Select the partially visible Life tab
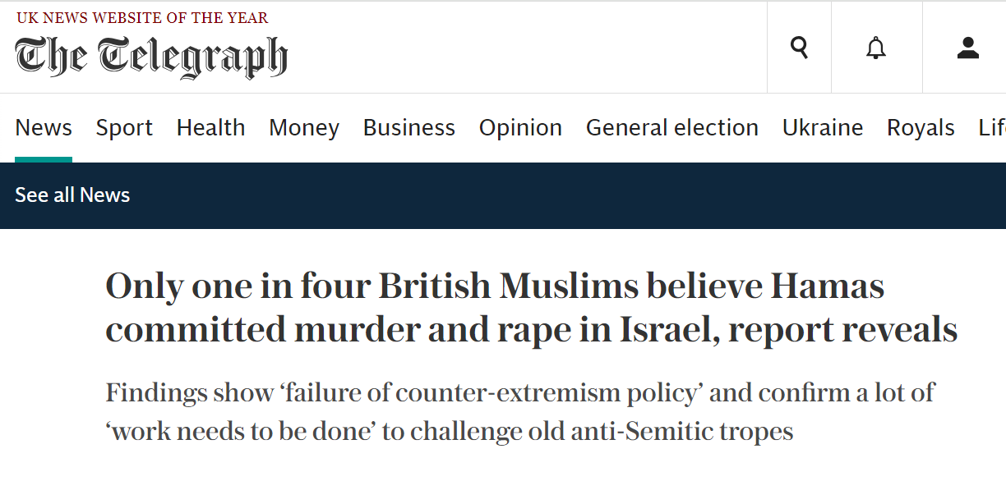The image size is (1006, 481). coord(992,128)
